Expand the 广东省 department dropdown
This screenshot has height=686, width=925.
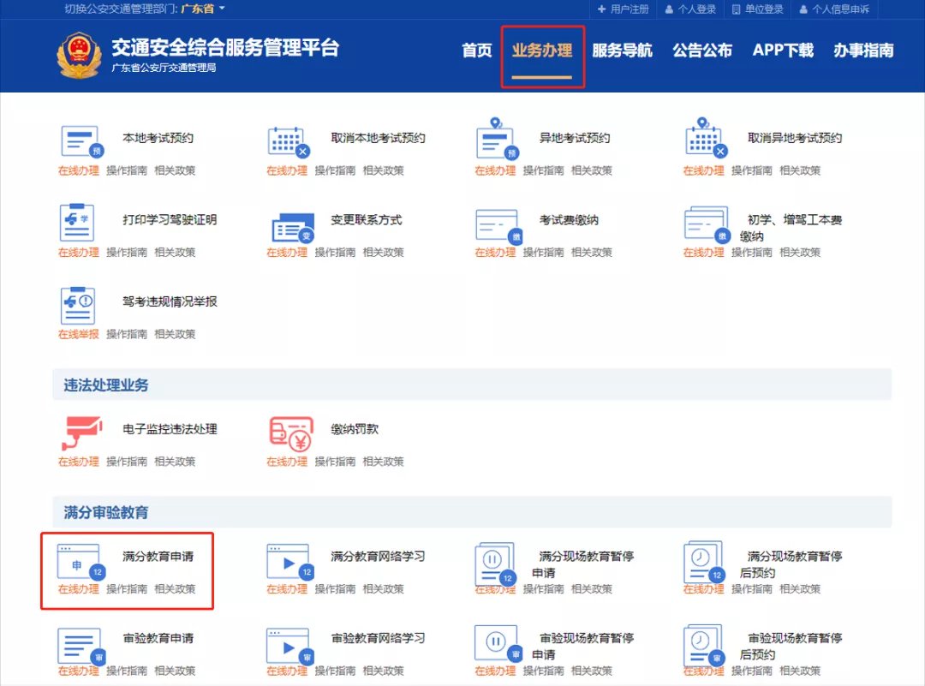[x=203, y=9]
